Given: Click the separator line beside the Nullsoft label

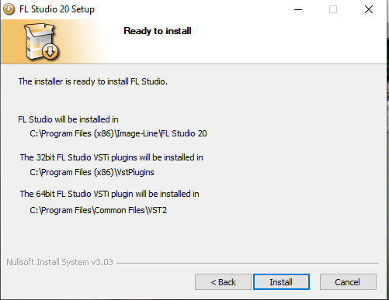Looking at the screenshot, I should pyautogui.click(x=248, y=263).
